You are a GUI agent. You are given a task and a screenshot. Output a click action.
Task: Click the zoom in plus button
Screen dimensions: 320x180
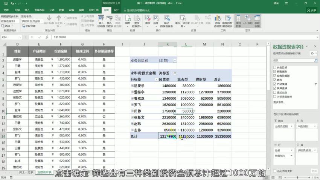click(309, 177)
